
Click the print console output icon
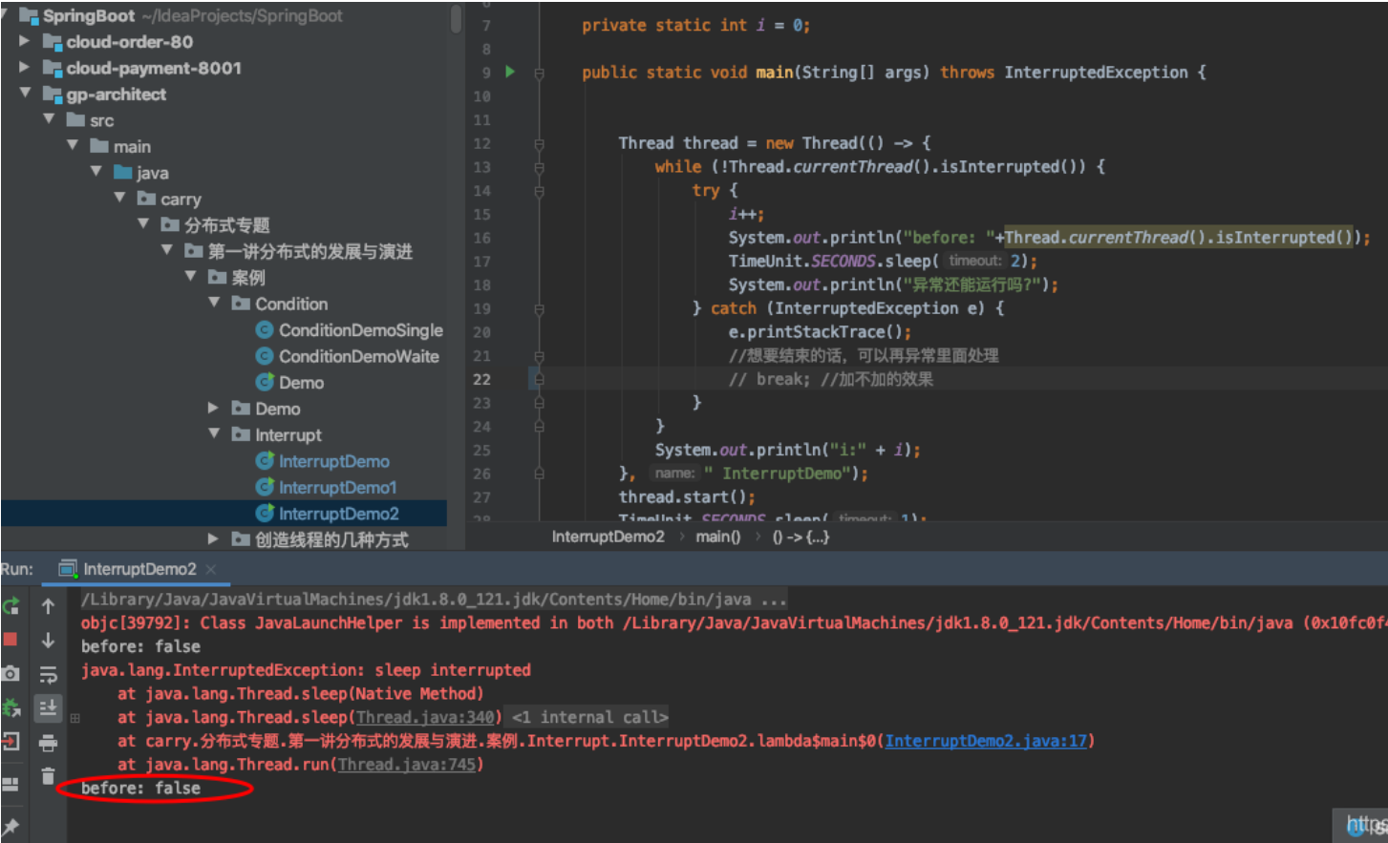pyautogui.click(x=48, y=742)
